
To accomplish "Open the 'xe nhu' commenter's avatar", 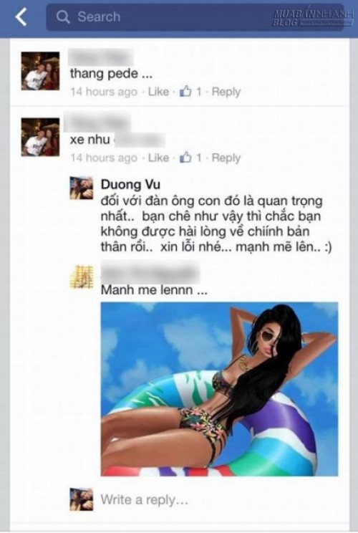I will pos(40,137).
